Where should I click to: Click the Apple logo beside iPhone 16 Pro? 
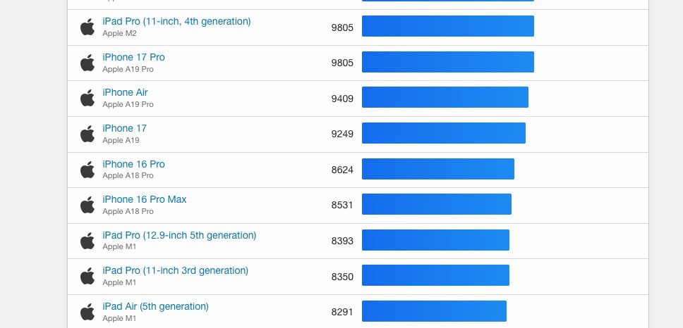point(87,170)
